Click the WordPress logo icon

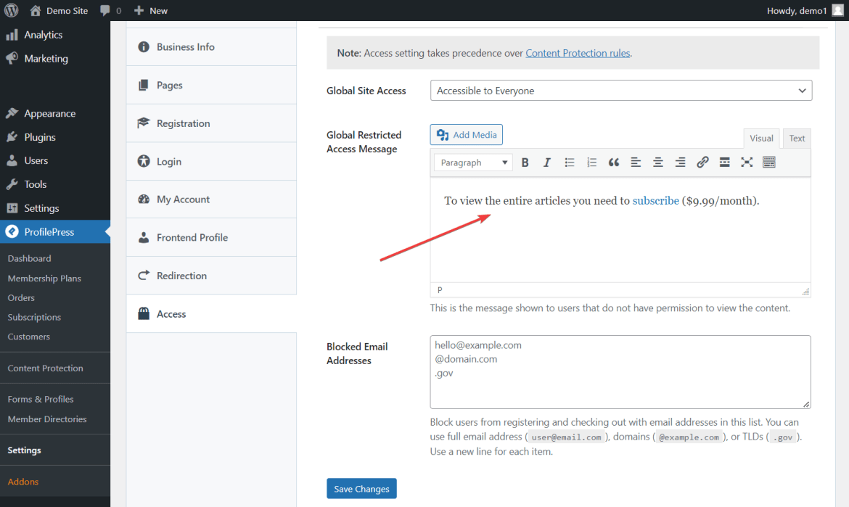click(12, 10)
